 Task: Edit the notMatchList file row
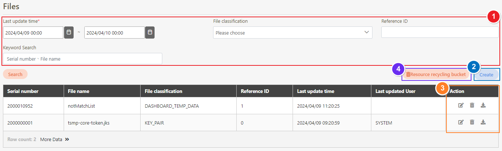(x=460, y=105)
